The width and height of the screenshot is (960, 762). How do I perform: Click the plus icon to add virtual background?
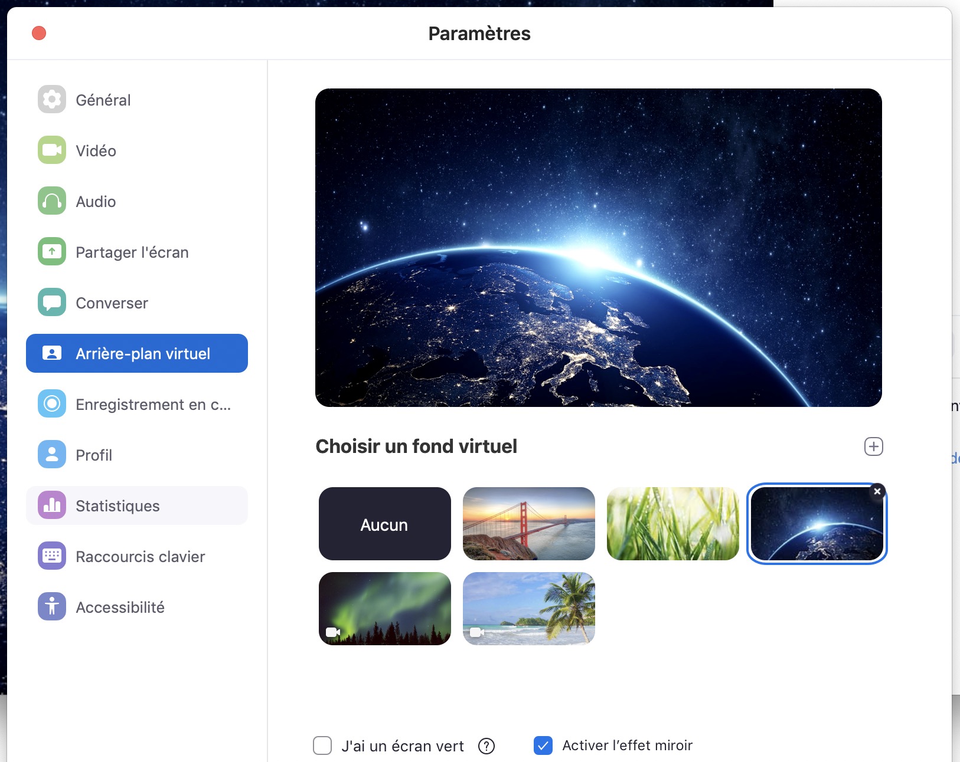[873, 446]
